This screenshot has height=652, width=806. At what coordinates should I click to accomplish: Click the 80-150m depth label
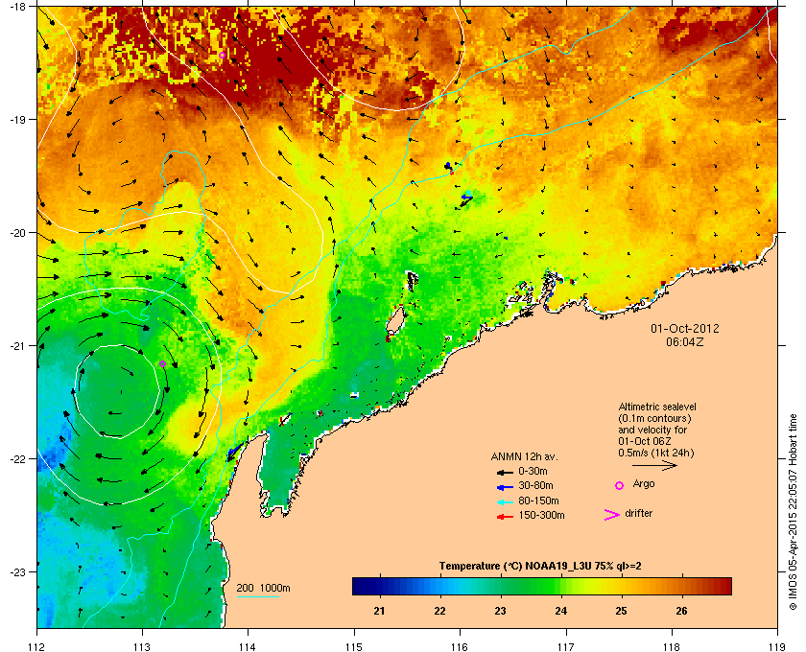[x=538, y=501]
